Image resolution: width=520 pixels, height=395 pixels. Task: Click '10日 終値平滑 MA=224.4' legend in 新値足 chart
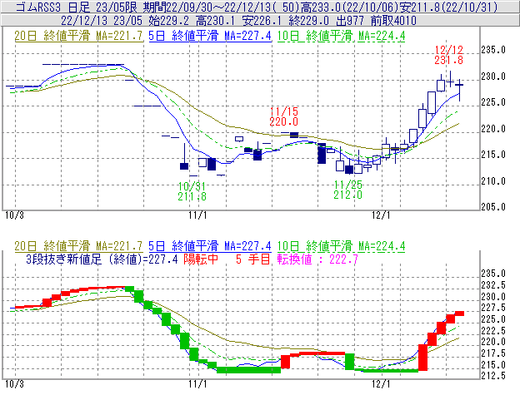click(342, 246)
